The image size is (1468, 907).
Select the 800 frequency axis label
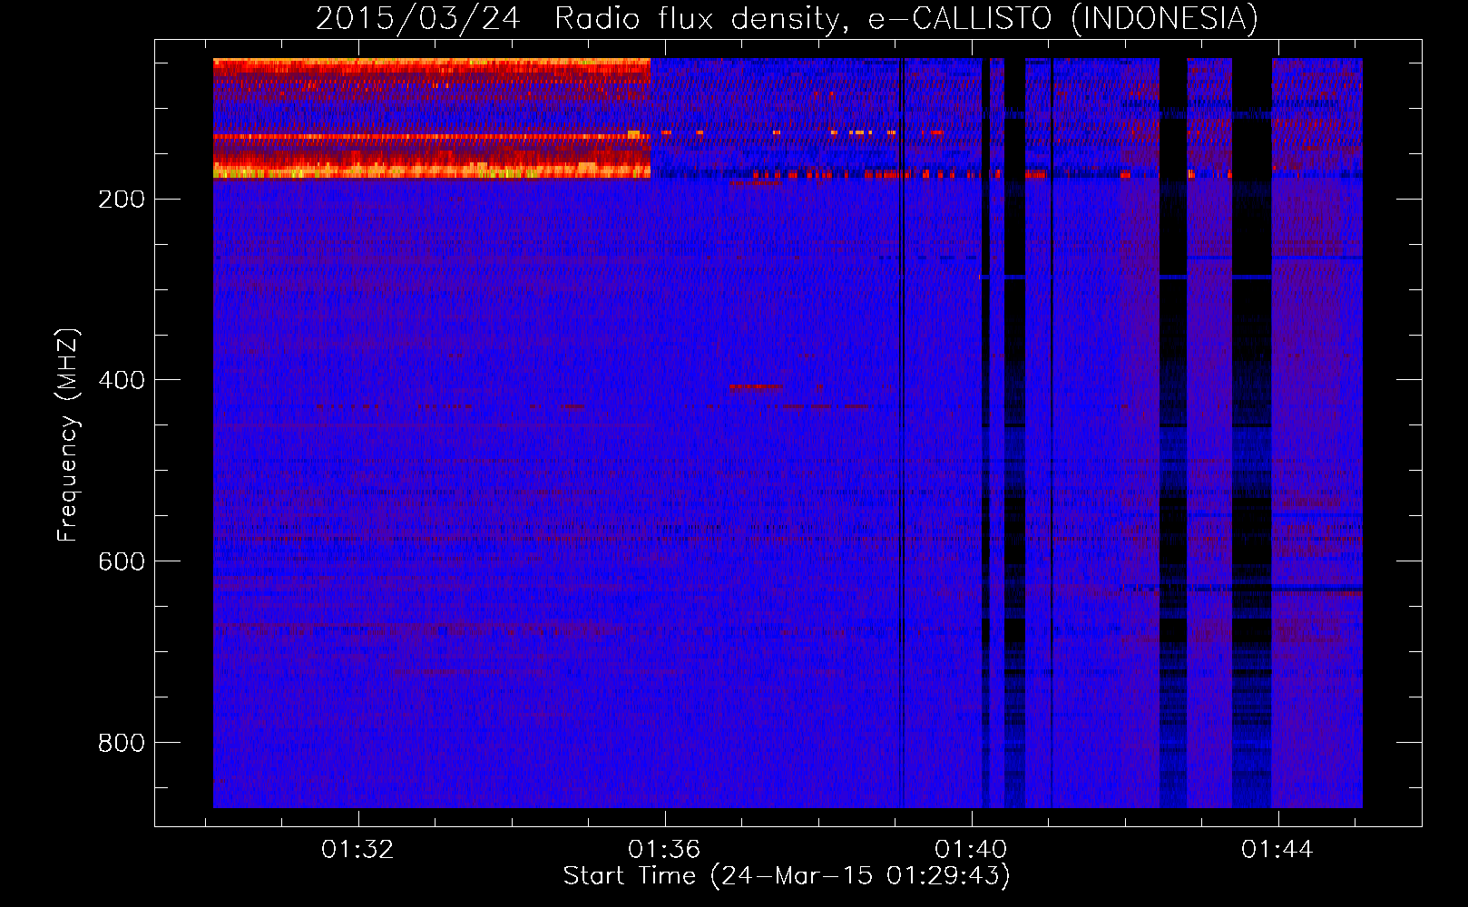pyautogui.click(x=121, y=744)
